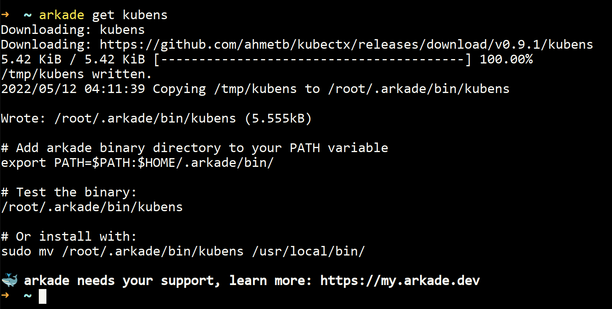Click the 100.00% progress indicator

tap(506, 59)
